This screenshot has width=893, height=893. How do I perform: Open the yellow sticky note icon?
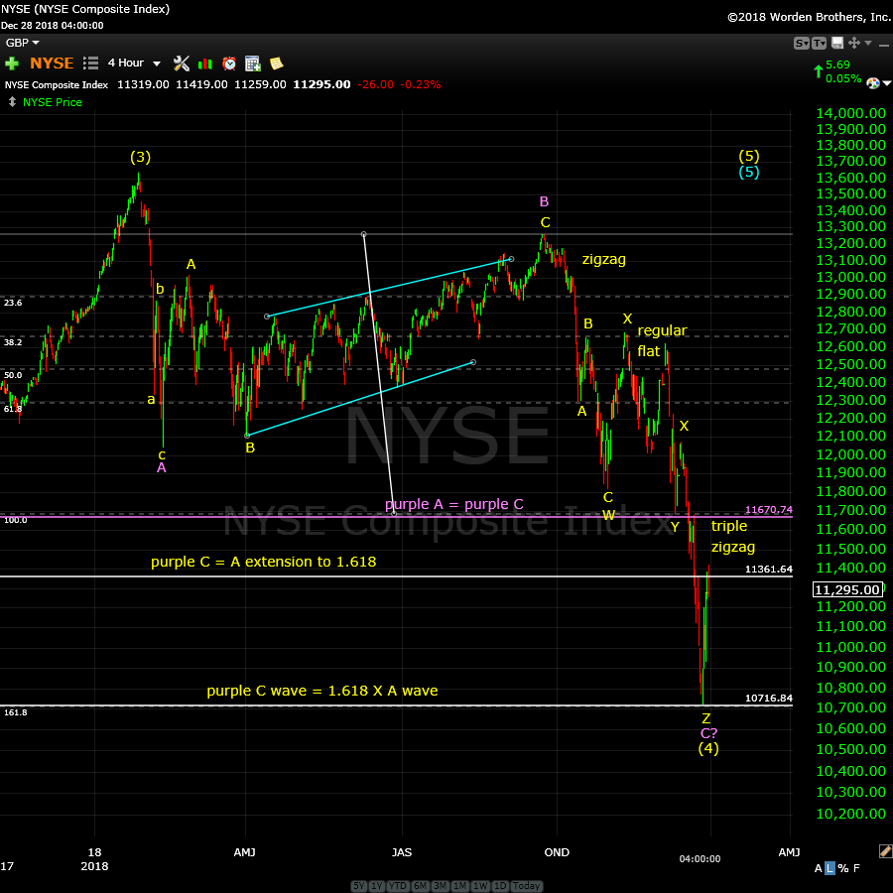276,64
